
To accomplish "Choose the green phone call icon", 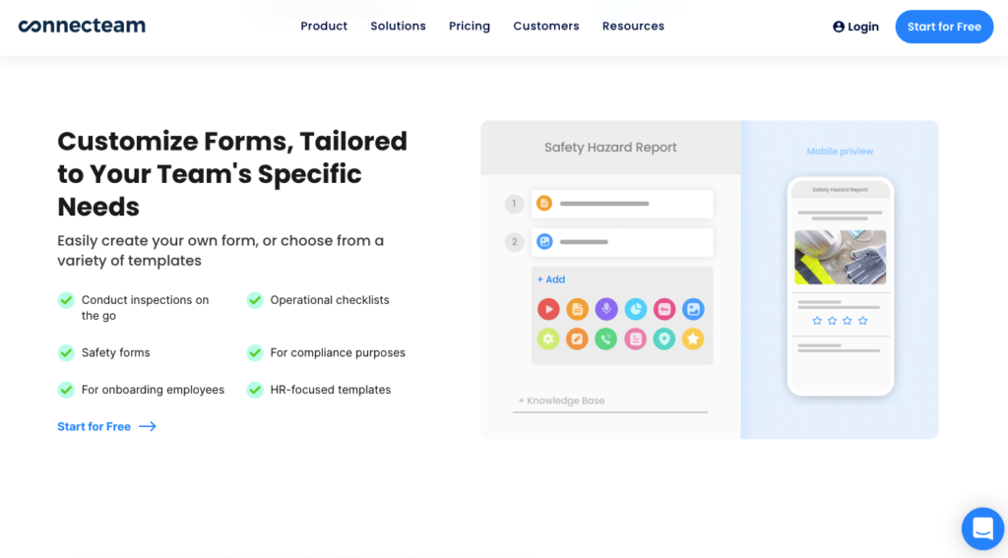I will coord(606,339).
